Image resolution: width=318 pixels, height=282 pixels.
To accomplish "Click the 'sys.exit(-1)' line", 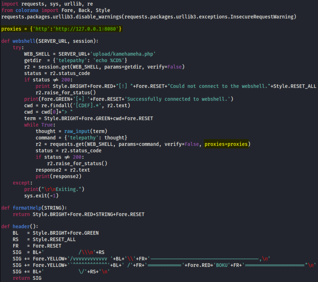I will (41, 196).
